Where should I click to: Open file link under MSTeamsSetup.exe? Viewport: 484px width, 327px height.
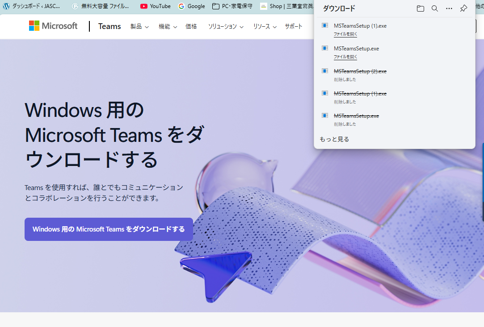coord(345,57)
